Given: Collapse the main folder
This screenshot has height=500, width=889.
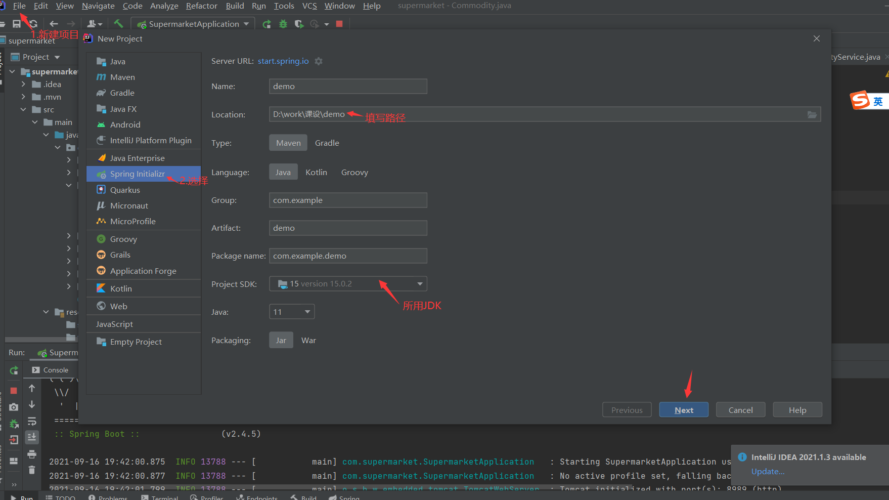Looking at the screenshot, I should tap(35, 122).
